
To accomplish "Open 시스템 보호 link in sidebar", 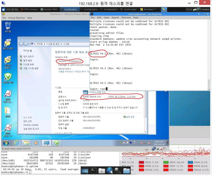I will click(28, 64).
